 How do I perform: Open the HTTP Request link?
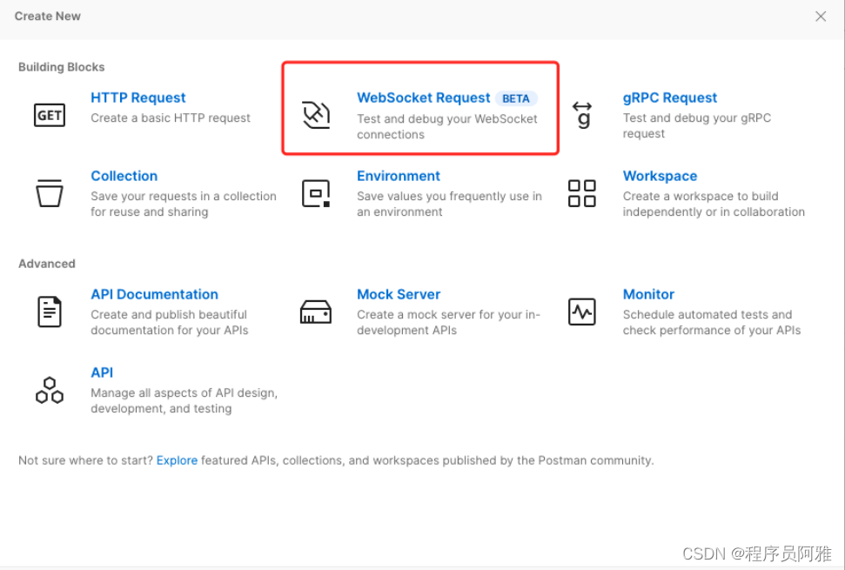coord(138,97)
